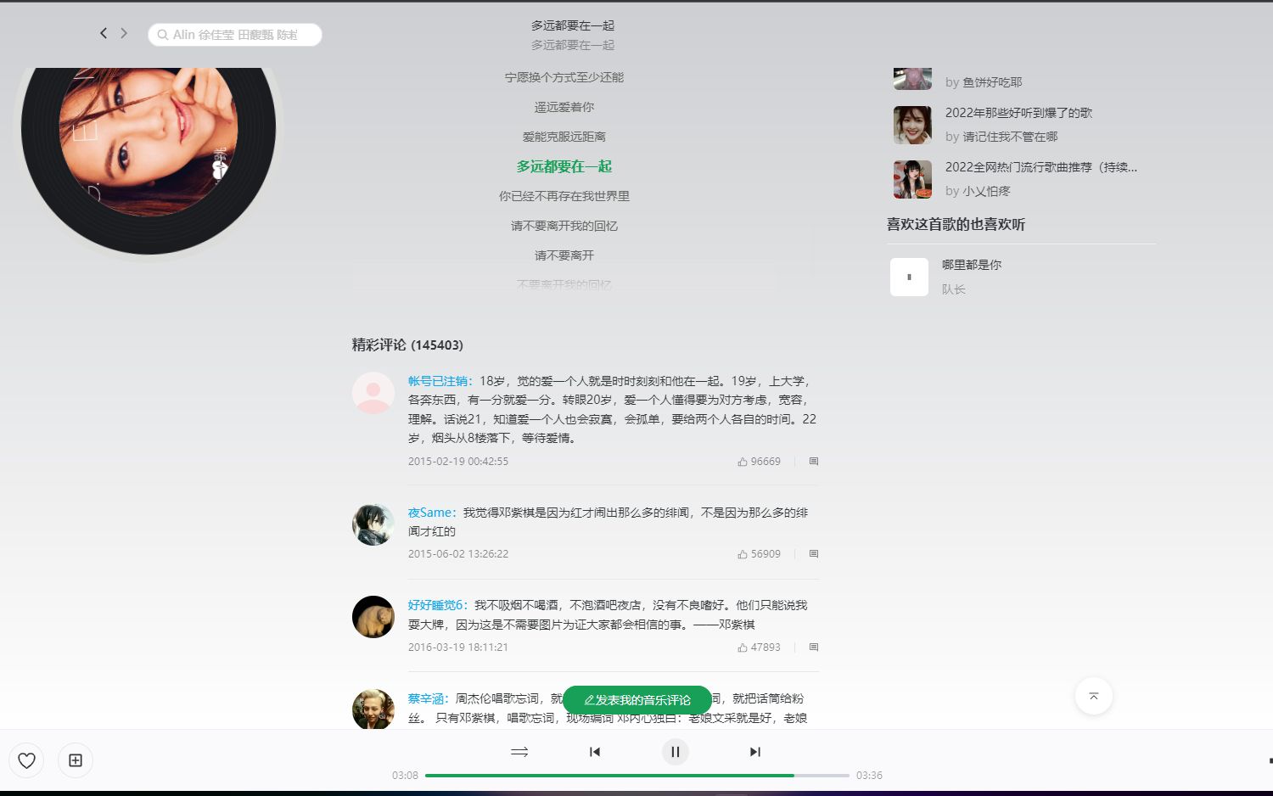Viewport: 1273px width, 796px height.
Task: Click lyric line 宁愿换个方式至少还能
Action: [564, 77]
